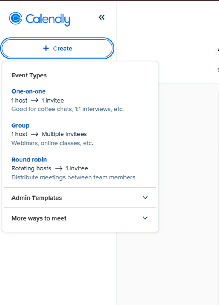Screen dimensions: 219x305
Task: Open the Admin Templates section label
Action: tap(36, 198)
